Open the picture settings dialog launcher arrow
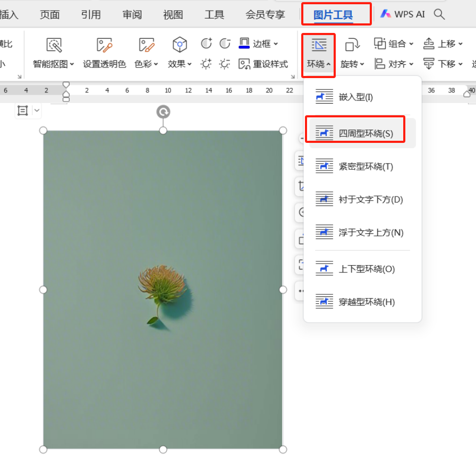This screenshot has width=476, height=460. click(x=293, y=77)
